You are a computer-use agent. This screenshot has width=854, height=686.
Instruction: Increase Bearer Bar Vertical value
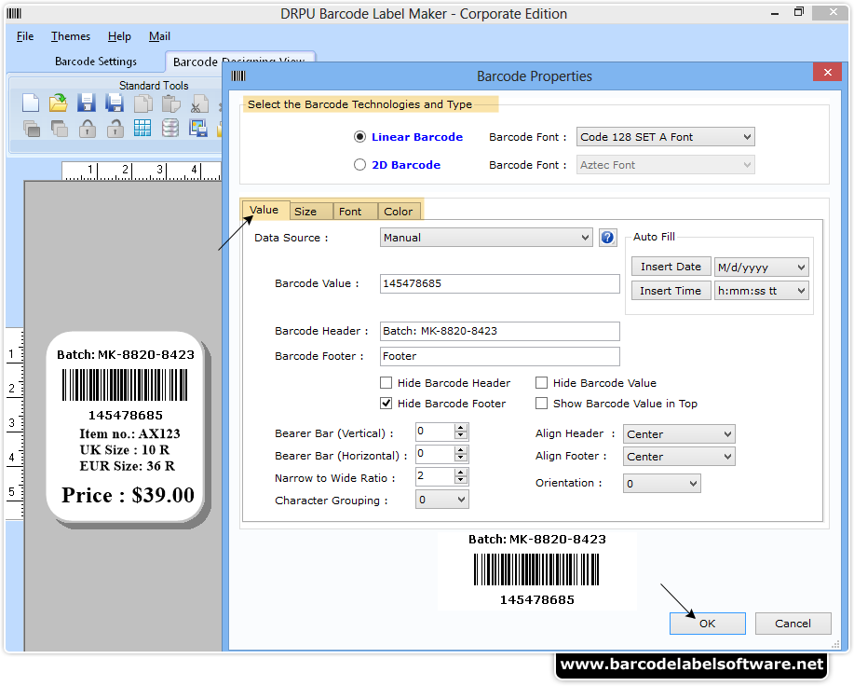[461, 428]
